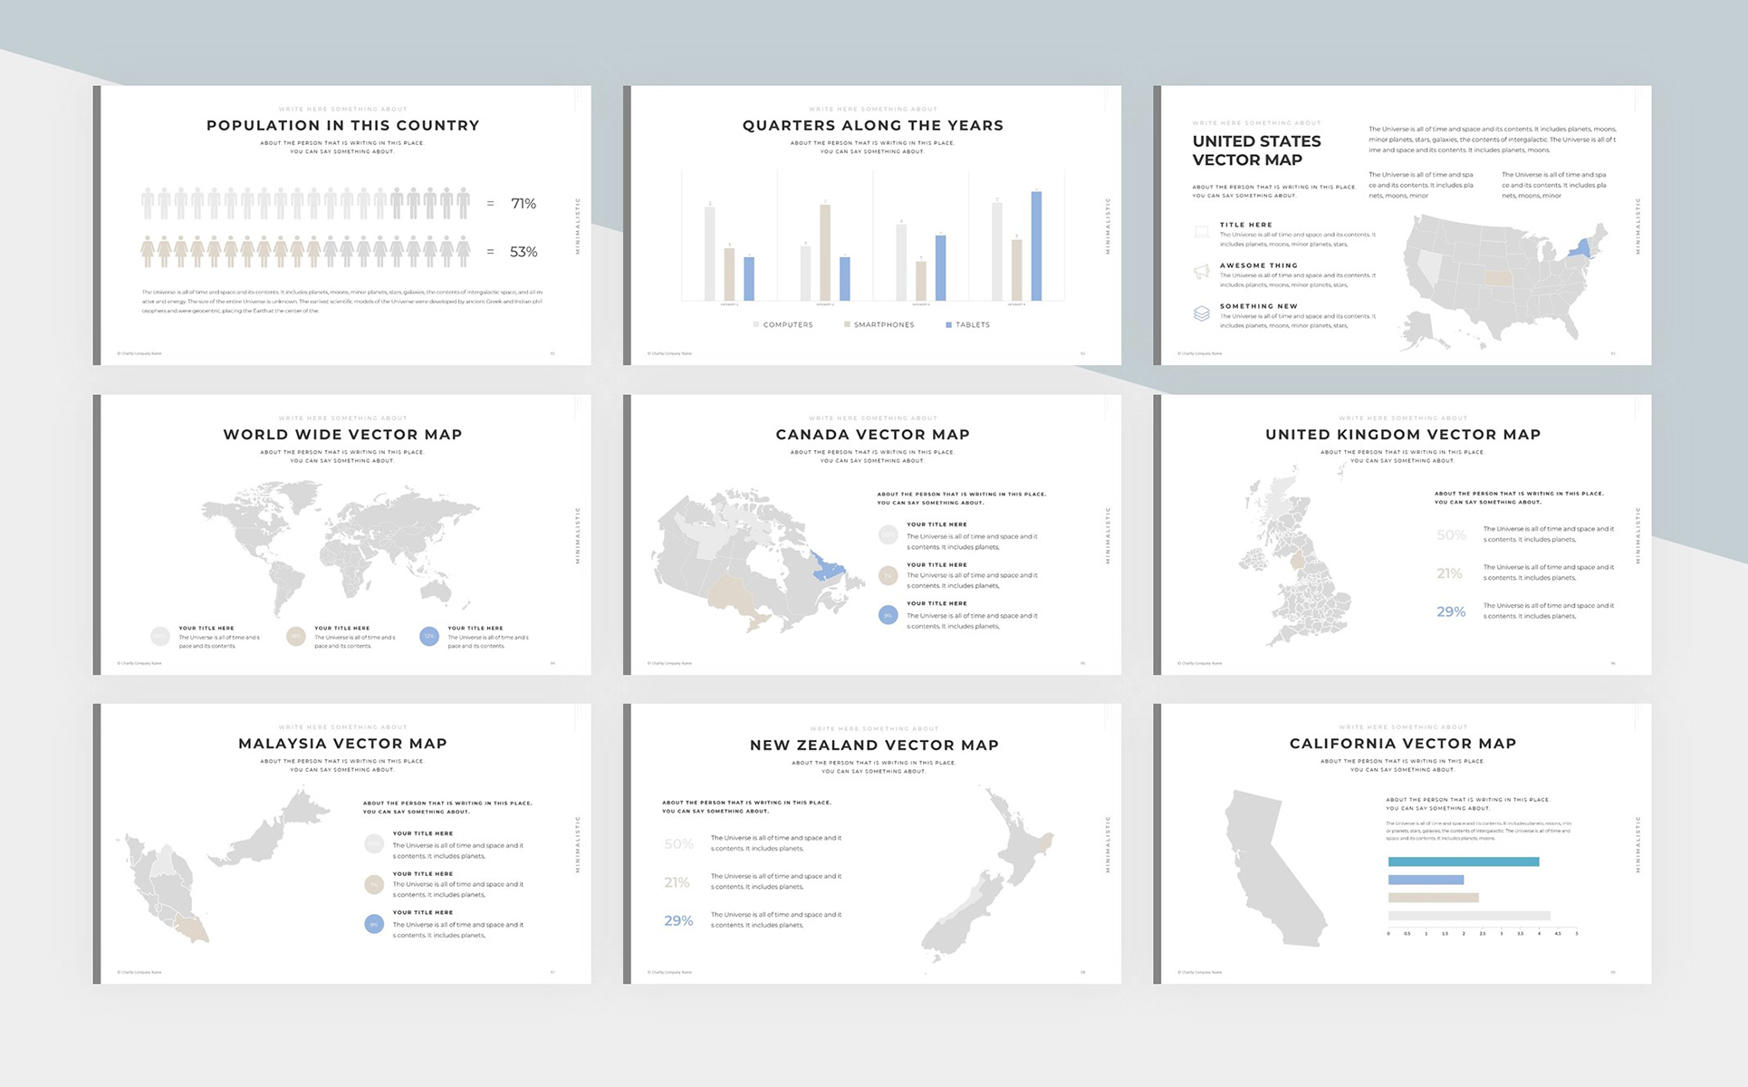The height and width of the screenshot is (1087, 1748).
Task: Click the light gray circle icon on Canada slide
Action: coord(888,535)
